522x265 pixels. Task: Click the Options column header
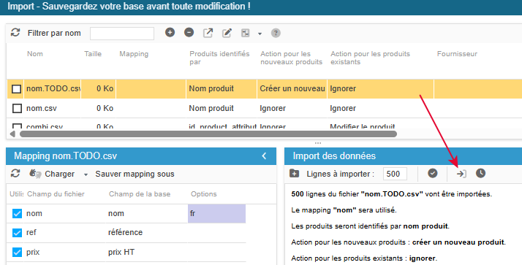(204, 194)
